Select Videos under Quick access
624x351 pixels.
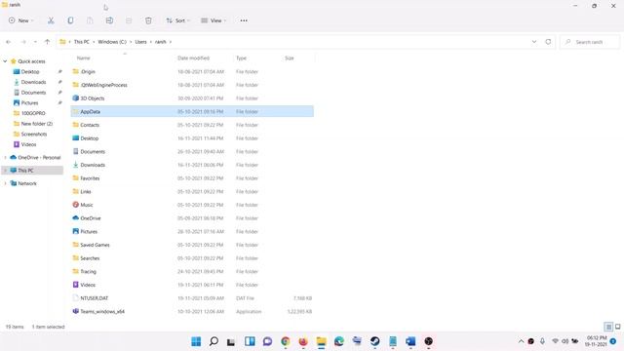[28, 144]
